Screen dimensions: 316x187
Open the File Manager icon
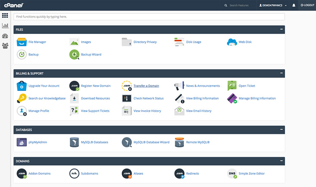coord(22,42)
